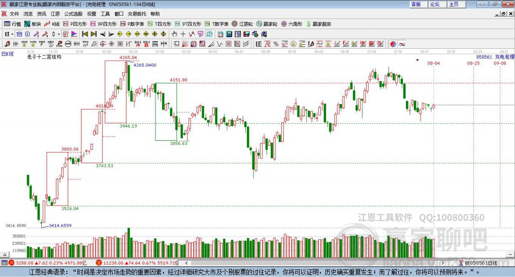Expand the 日 period dropdown
The image size is (515, 277).
point(12,34)
